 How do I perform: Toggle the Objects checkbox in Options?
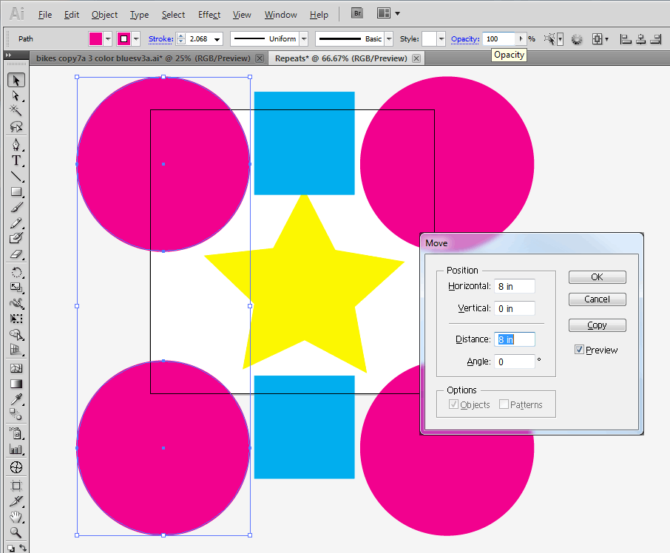coord(454,404)
